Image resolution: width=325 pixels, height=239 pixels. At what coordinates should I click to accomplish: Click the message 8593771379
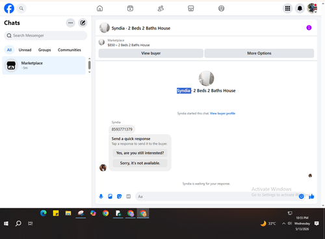coord(122,129)
